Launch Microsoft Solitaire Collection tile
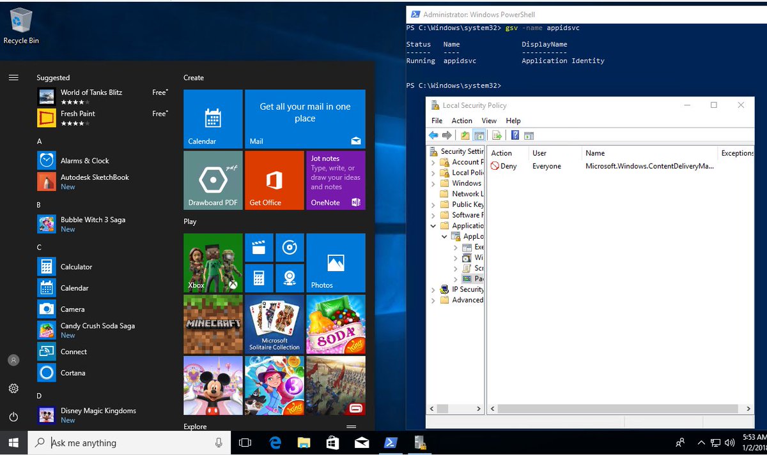767x455 pixels. [274, 324]
